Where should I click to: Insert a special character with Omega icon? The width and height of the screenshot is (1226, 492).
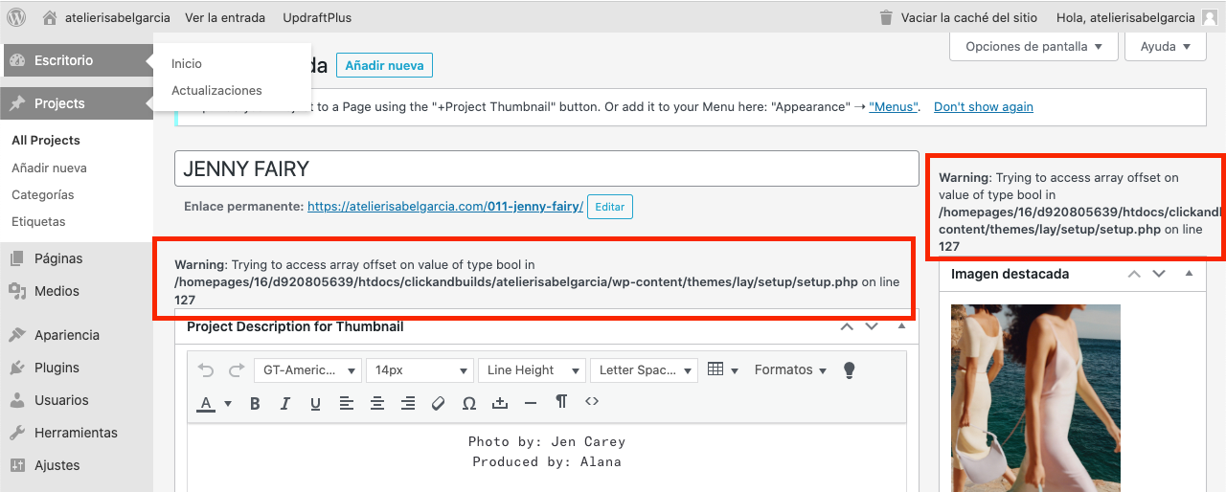pyautogui.click(x=469, y=404)
